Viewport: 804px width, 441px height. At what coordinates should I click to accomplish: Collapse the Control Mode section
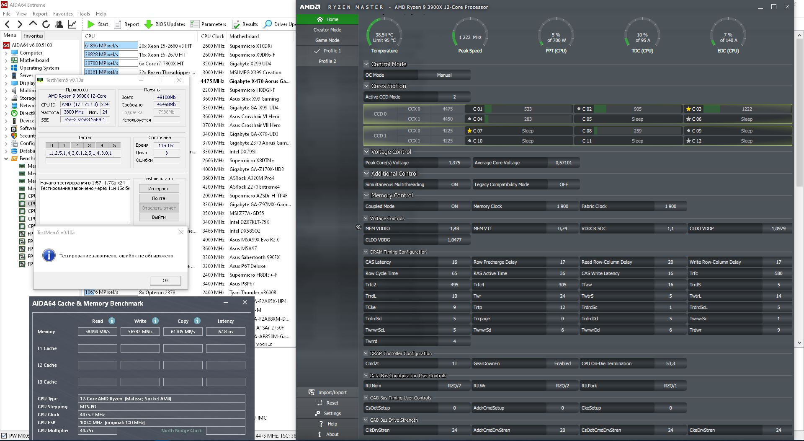point(366,64)
